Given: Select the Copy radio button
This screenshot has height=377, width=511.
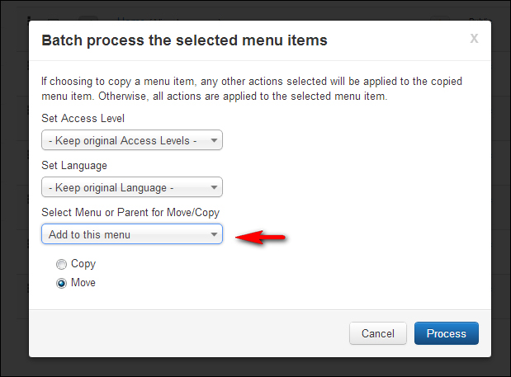Looking at the screenshot, I should coord(61,265).
